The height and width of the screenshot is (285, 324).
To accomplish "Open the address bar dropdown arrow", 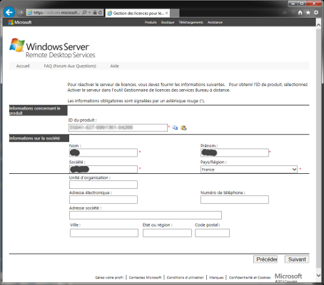I will [89, 12].
